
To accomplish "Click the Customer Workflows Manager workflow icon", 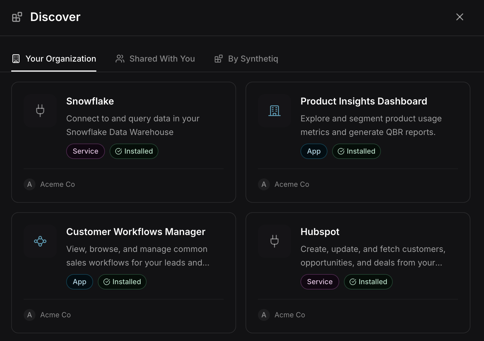I will pyautogui.click(x=40, y=241).
